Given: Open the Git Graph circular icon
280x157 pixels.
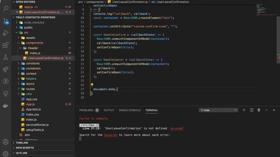Looking at the screenshot, I should 6,82.
